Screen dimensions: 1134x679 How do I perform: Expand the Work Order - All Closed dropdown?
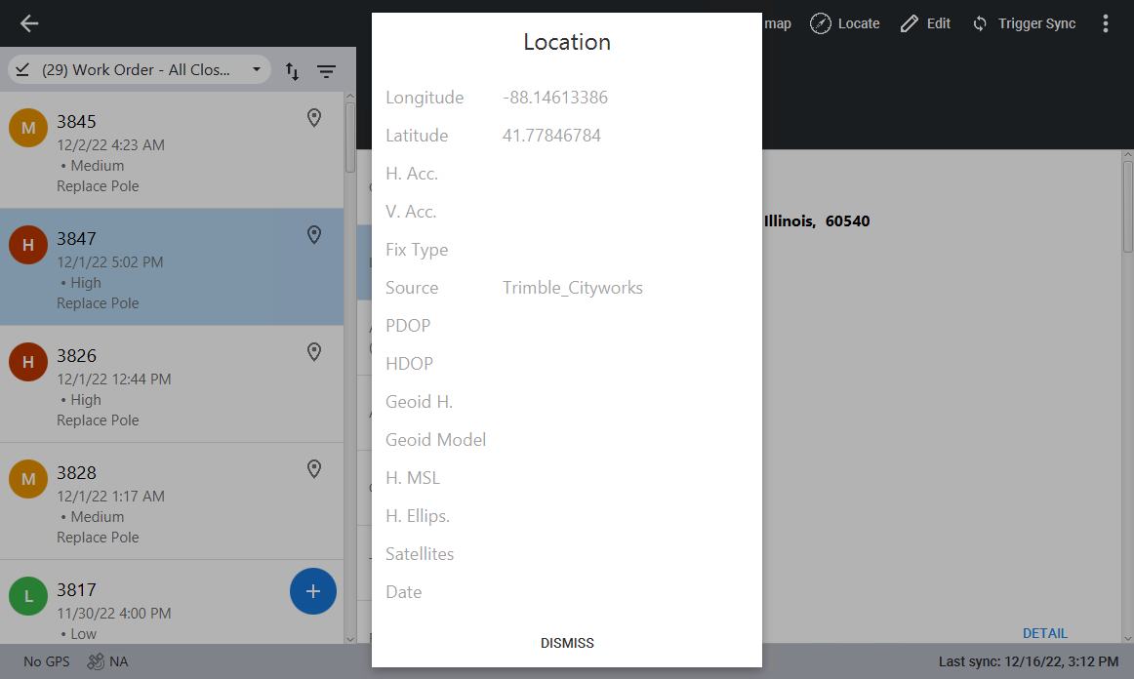click(140, 70)
